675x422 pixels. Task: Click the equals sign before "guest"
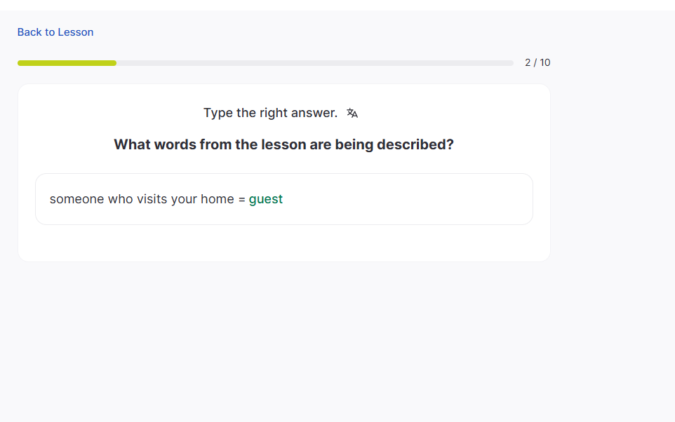click(x=241, y=200)
